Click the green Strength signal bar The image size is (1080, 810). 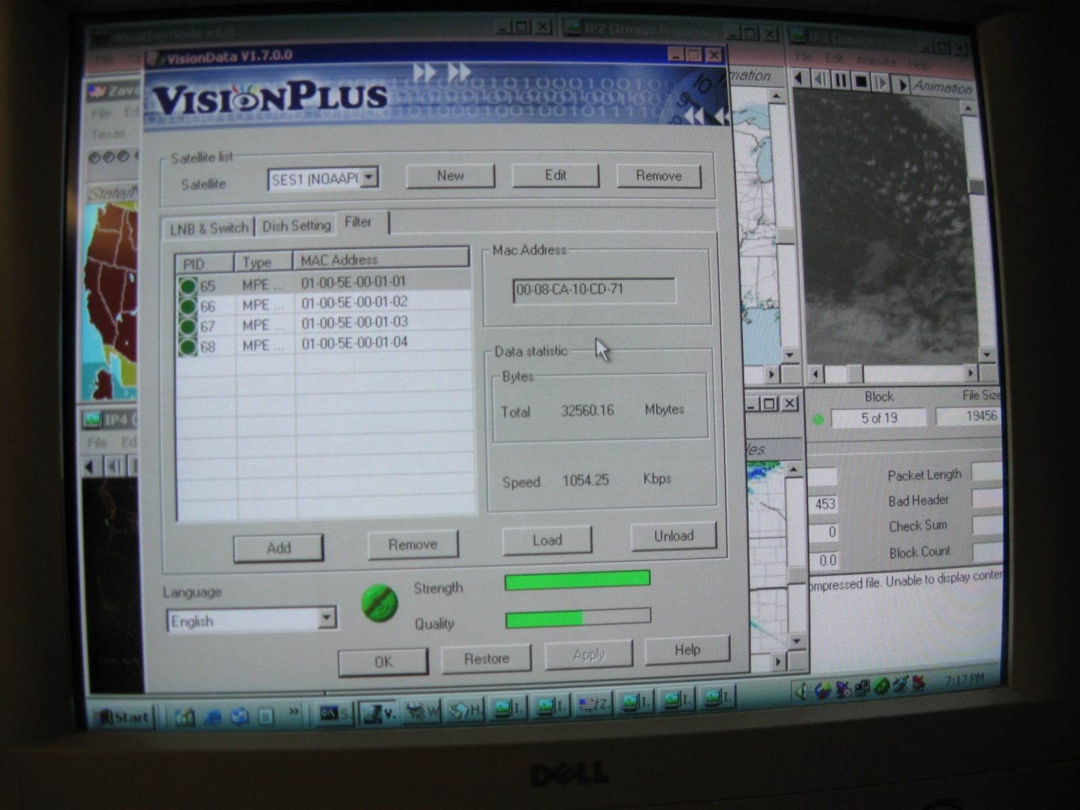coord(577,580)
